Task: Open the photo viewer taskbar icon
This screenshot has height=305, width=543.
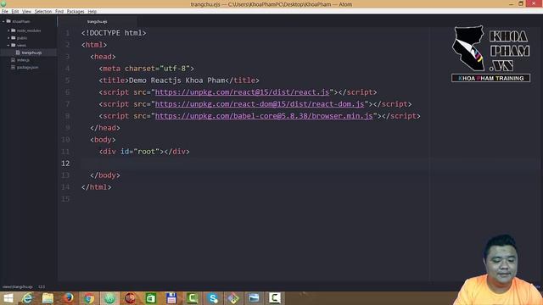Action: pyautogui.click(x=254, y=298)
